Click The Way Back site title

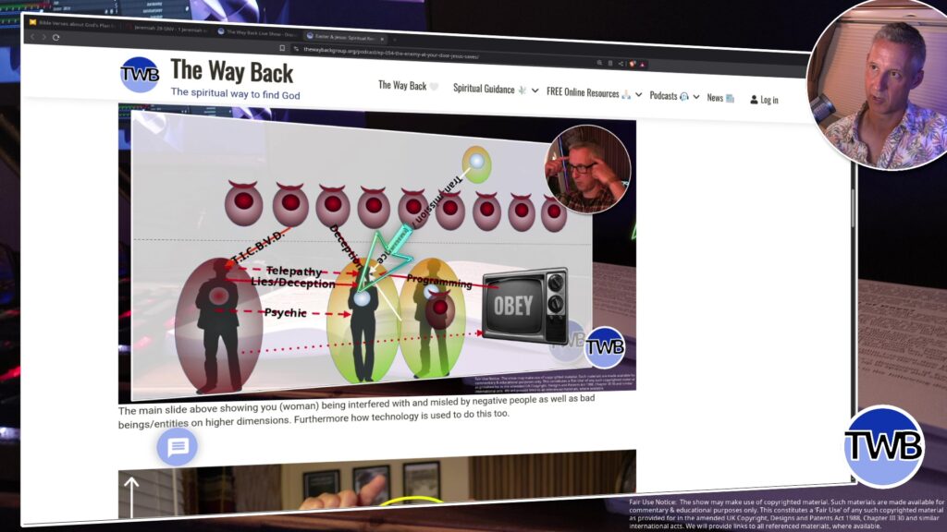tap(232, 72)
